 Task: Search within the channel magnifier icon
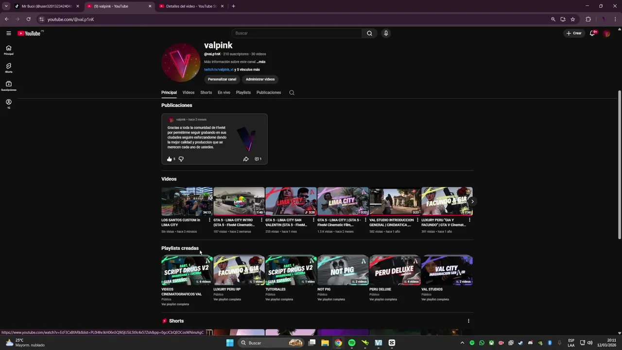(292, 92)
